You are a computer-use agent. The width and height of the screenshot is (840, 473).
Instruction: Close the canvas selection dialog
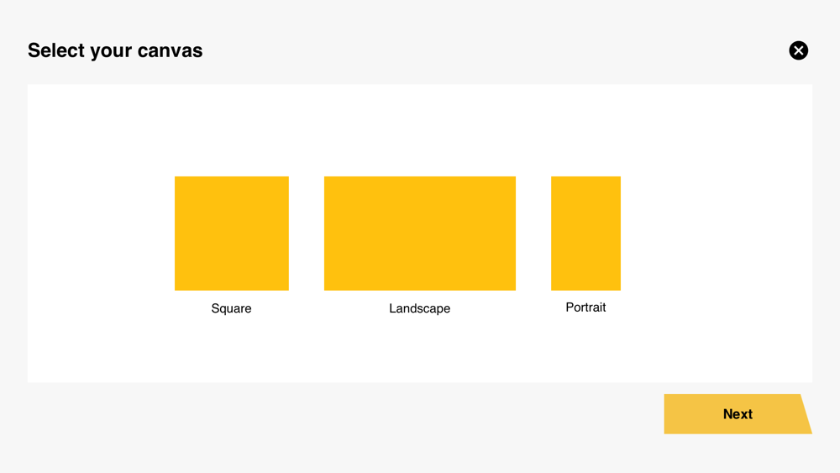point(798,50)
